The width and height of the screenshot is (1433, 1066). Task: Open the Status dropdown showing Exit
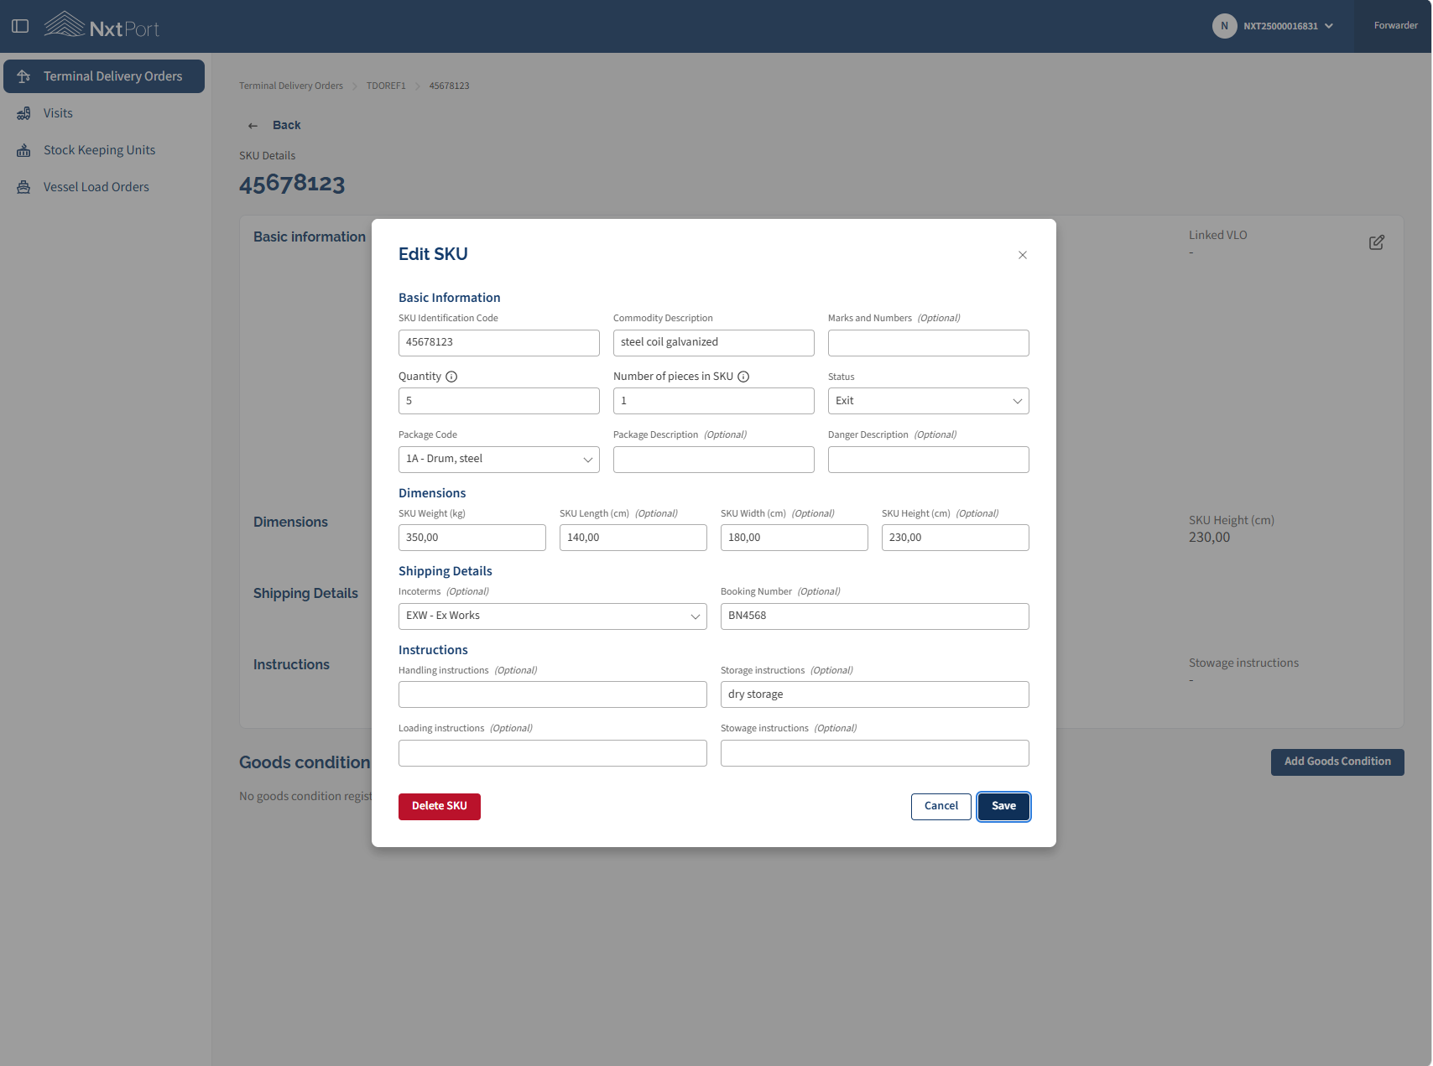tap(929, 401)
